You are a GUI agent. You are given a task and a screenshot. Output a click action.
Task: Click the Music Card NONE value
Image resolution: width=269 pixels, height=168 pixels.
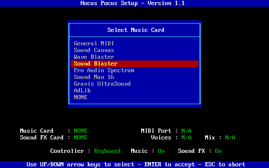tap(80, 131)
